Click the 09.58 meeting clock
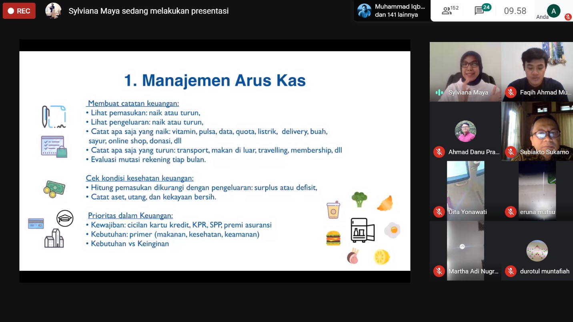573x322 pixels. point(515,11)
